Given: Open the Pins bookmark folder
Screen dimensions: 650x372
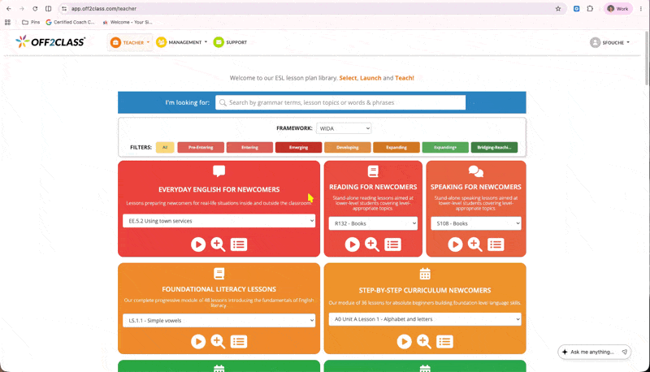Looking at the screenshot, I should point(31,23).
